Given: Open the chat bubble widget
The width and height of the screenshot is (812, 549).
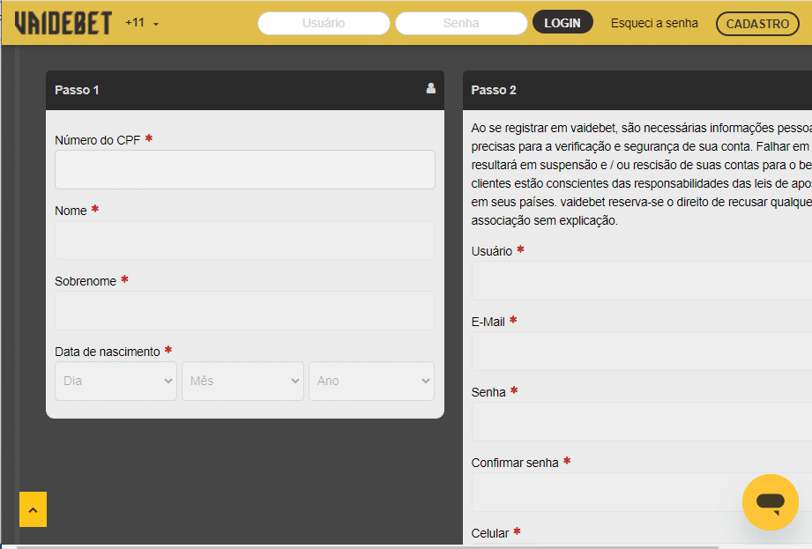Looking at the screenshot, I should point(770,501).
